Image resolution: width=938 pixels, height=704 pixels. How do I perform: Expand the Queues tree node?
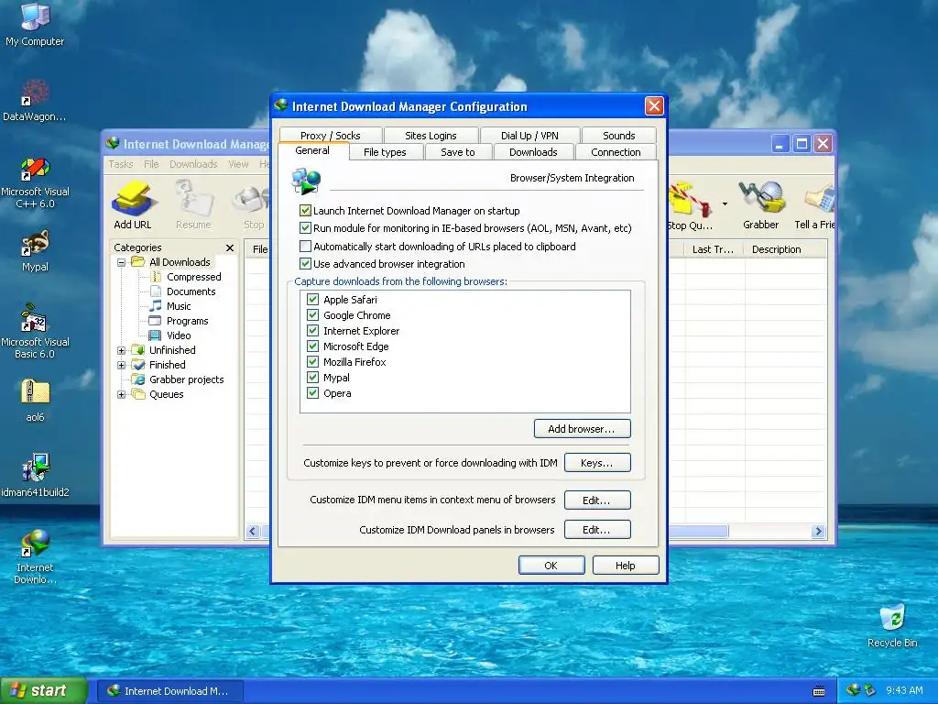(122, 394)
